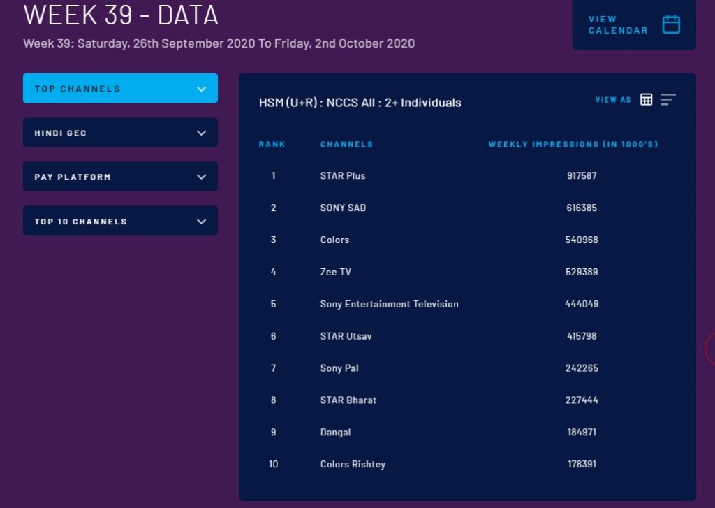Image resolution: width=715 pixels, height=508 pixels.
Task: Select Sony Entertainment Television row
Action: [389, 305]
